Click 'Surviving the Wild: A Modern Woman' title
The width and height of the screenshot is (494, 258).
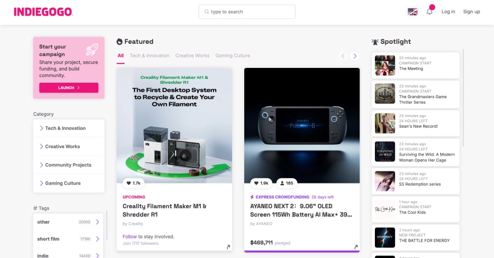(426, 157)
